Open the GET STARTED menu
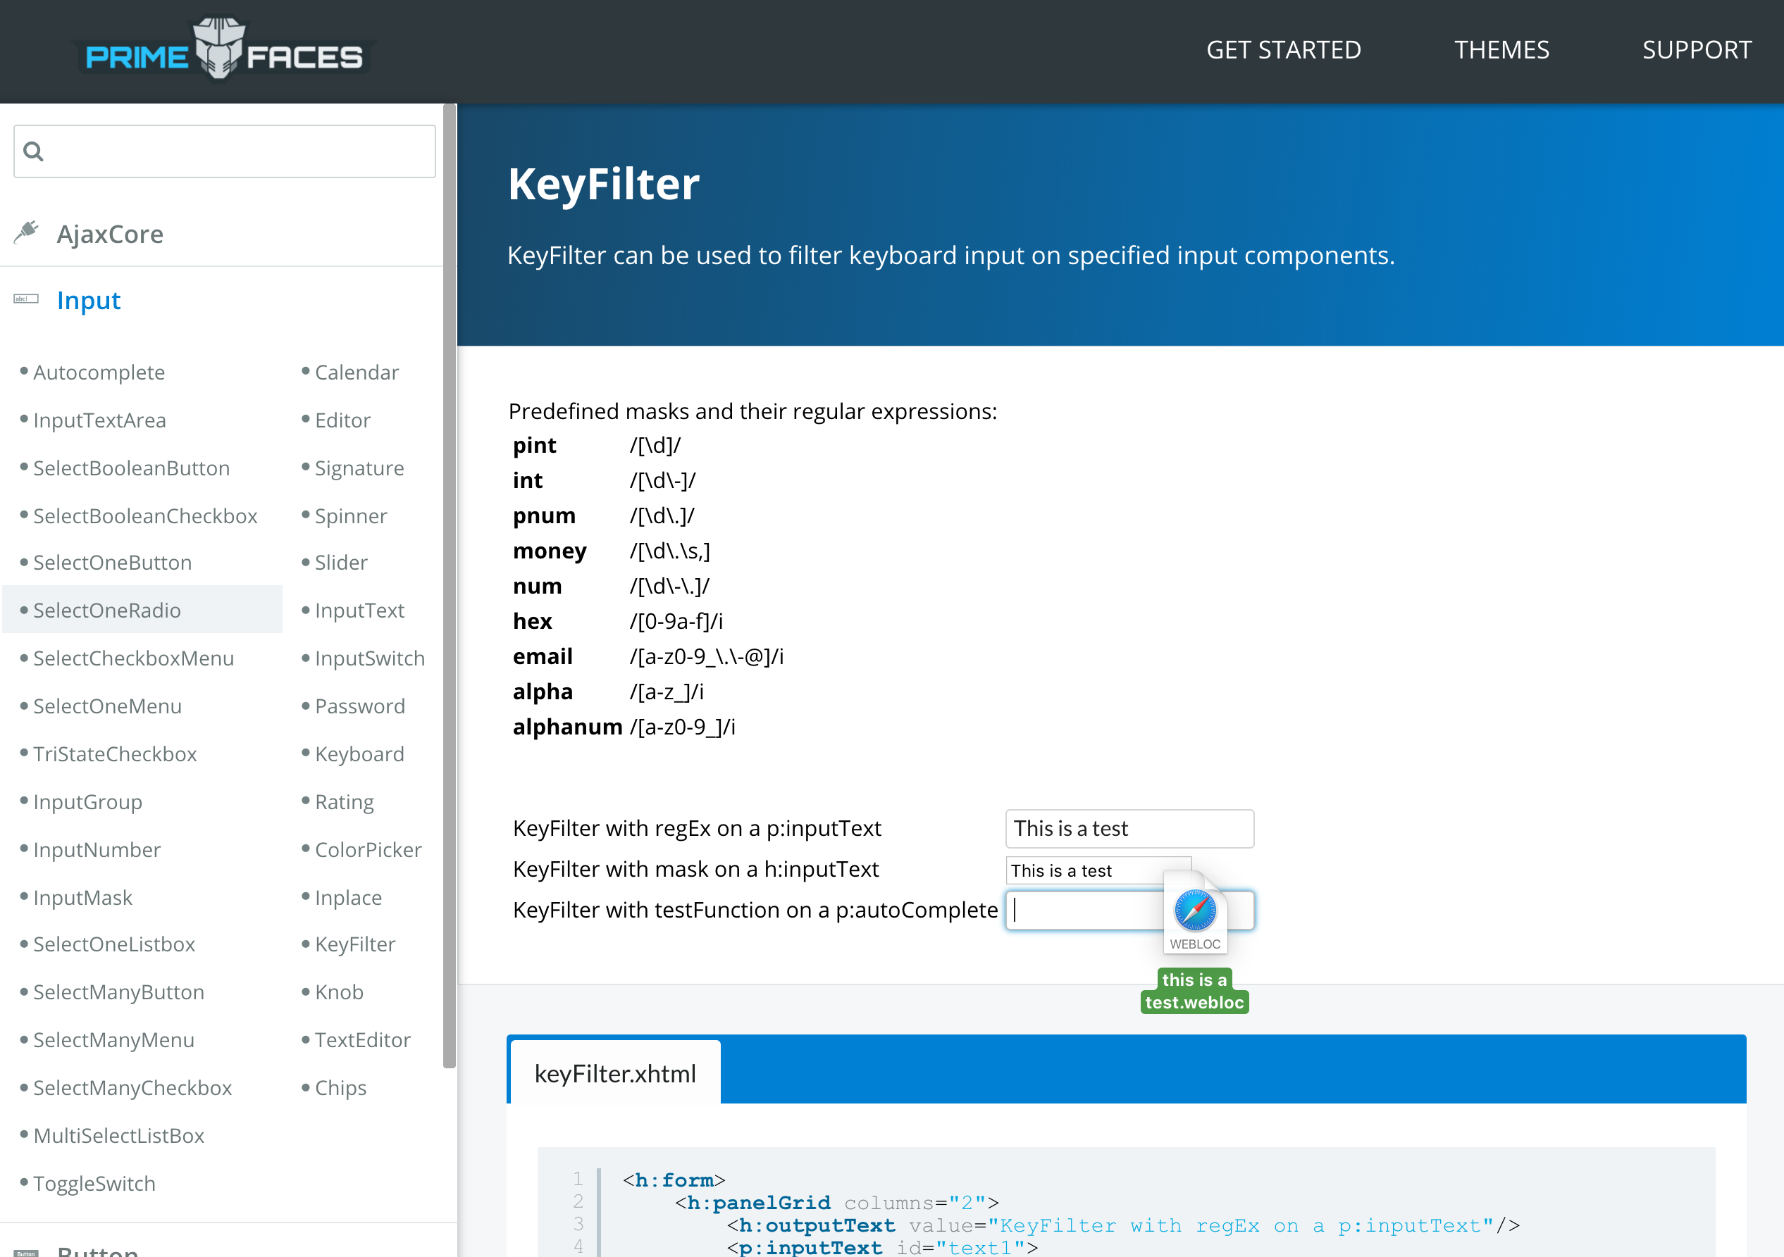 point(1284,50)
